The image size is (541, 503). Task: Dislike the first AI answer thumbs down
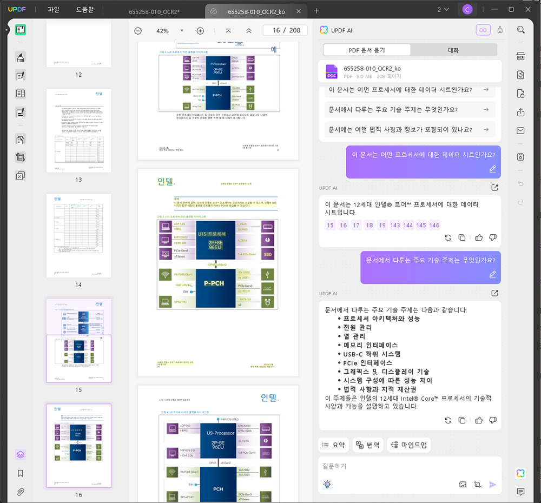493,237
